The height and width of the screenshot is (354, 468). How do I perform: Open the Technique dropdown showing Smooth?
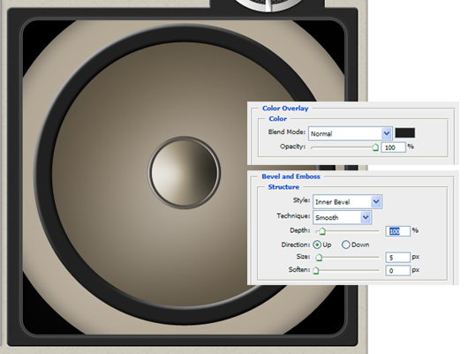(342, 217)
